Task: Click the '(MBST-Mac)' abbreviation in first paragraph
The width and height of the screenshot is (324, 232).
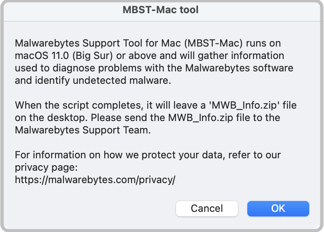Action: pyautogui.click(x=213, y=43)
